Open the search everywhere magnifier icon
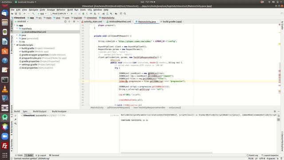The image size is (284, 160). click(125, 14)
